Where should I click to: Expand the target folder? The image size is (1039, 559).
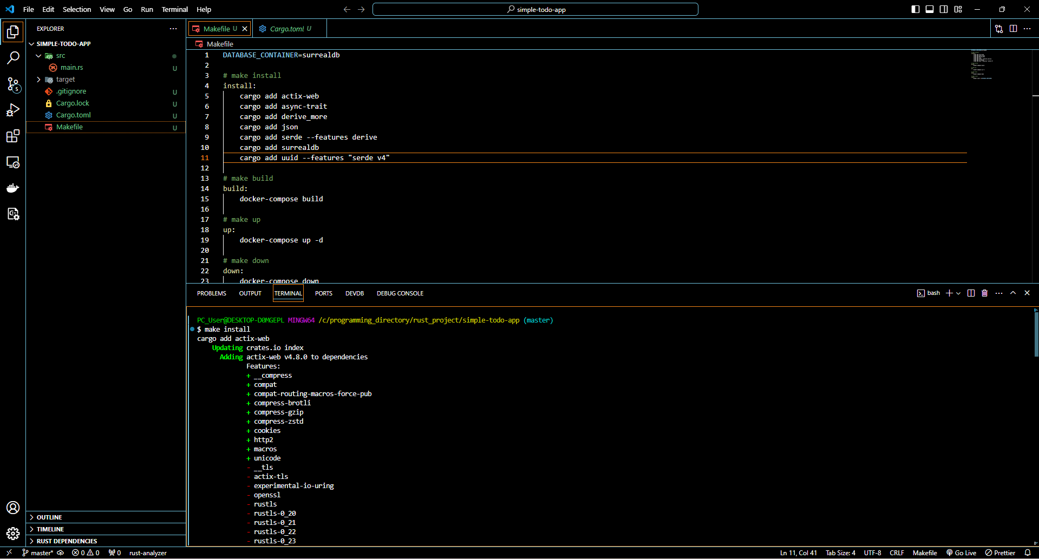coord(38,79)
